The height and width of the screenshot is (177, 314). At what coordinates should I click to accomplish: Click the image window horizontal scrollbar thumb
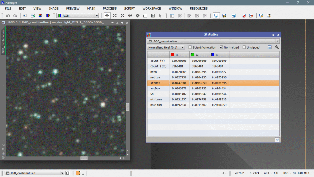pos(84,158)
